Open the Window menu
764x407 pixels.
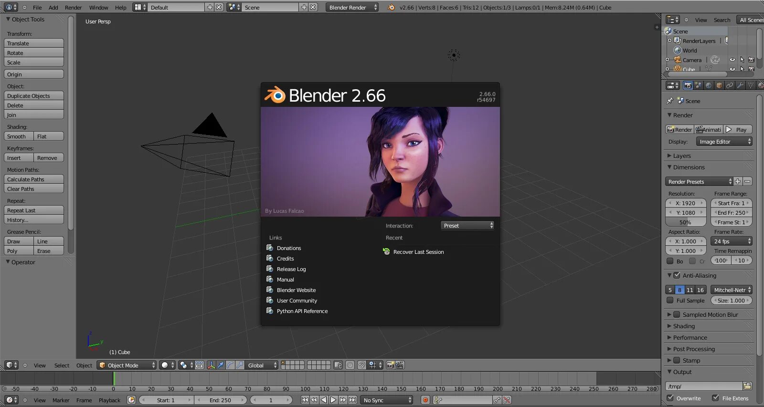(98, 7)
